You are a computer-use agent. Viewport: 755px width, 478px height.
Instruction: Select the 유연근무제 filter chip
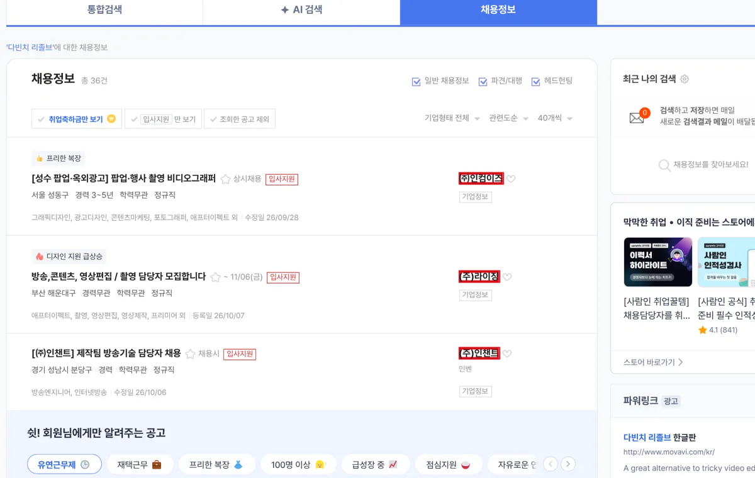64,465
